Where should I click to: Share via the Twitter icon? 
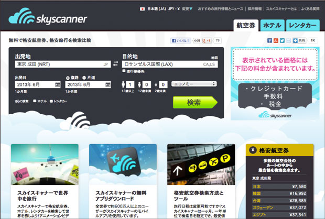coord(282,40)
